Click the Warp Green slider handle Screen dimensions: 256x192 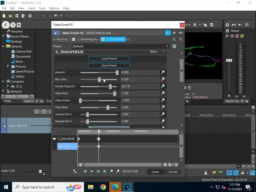point(80,100)
